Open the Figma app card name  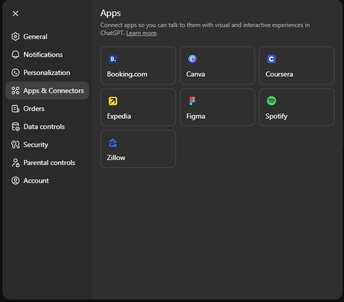195,116
